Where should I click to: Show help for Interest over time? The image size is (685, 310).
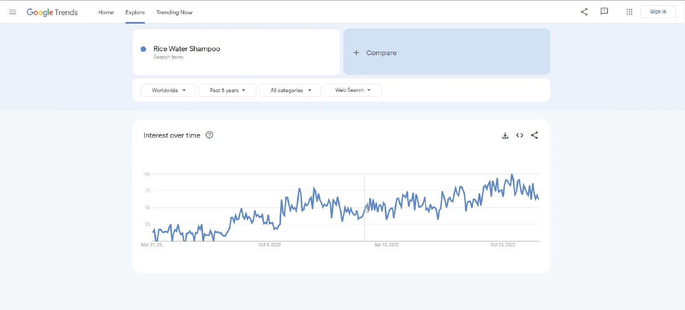tap(209, 135)
